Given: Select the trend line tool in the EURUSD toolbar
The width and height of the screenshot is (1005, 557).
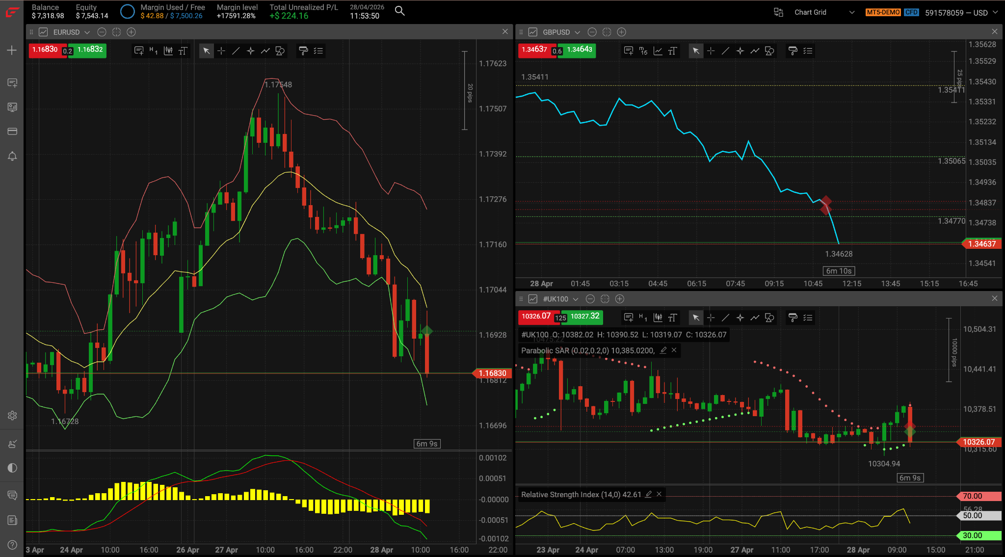Looking at the screenshot, I should click(236, 51).
